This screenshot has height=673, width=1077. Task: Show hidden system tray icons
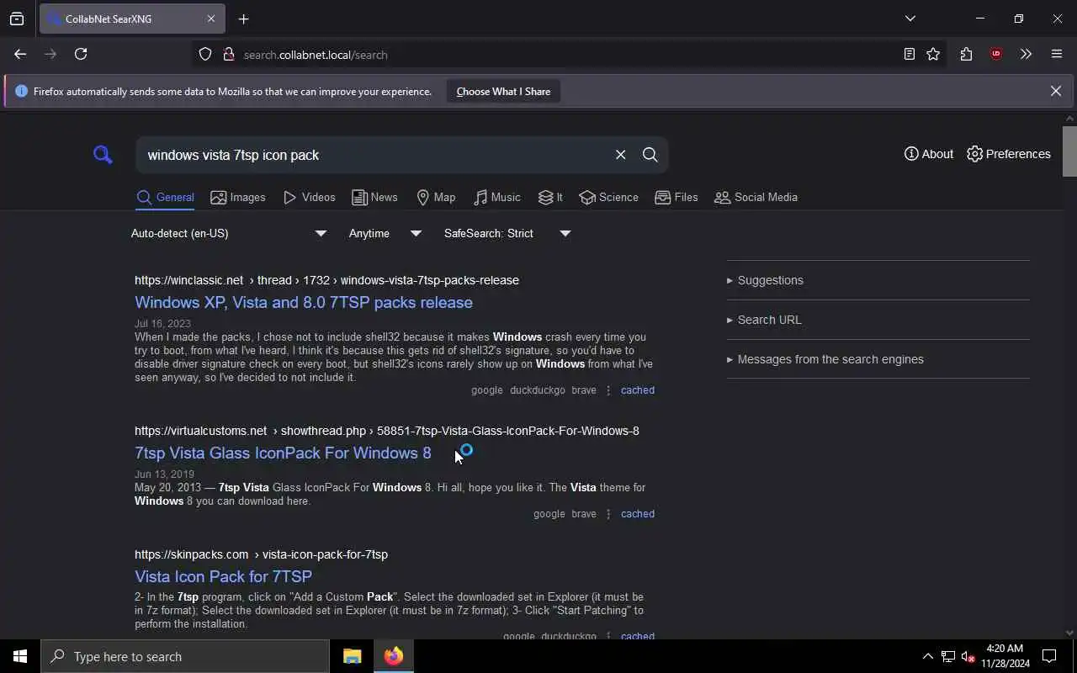(927, 656)
